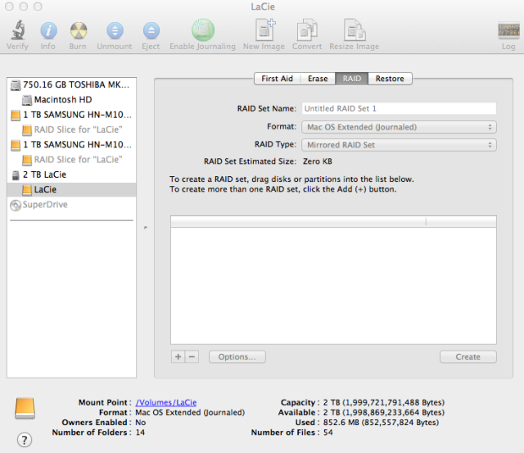
Task: Open the Restore tab
Action: click(x=390, y=79)
